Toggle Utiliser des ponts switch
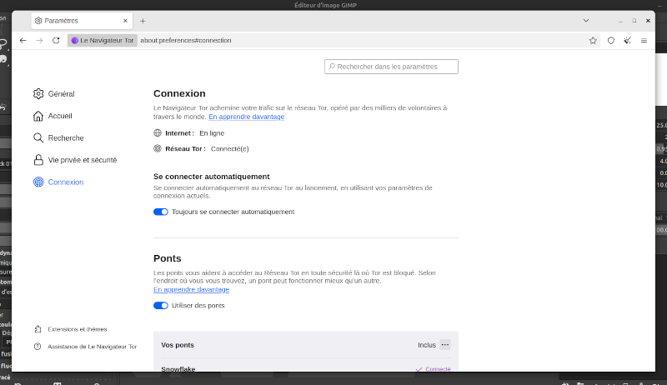Screen dimensions: 667x385 click(161, 306)
